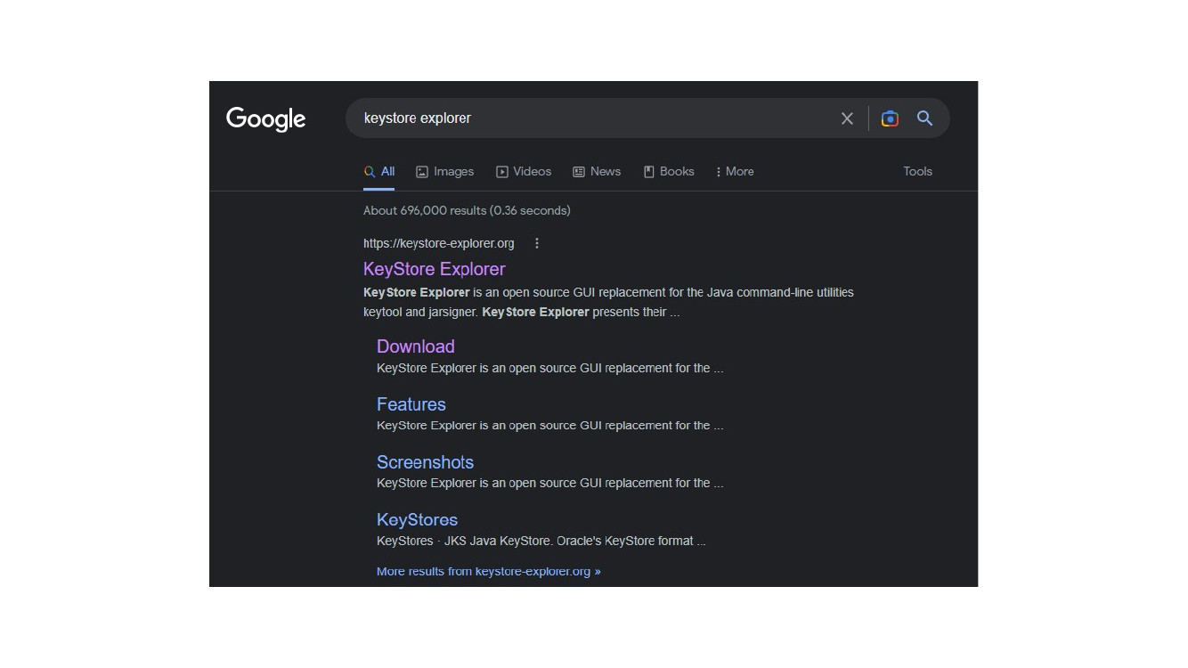Open three-dot menu beside keystore-explorer.org URL

[x=536, y=243]
